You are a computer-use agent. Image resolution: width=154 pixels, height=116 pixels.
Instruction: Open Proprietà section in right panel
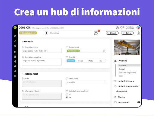pos(123,61)
